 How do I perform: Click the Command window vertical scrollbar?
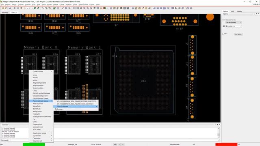coord(219,133)
